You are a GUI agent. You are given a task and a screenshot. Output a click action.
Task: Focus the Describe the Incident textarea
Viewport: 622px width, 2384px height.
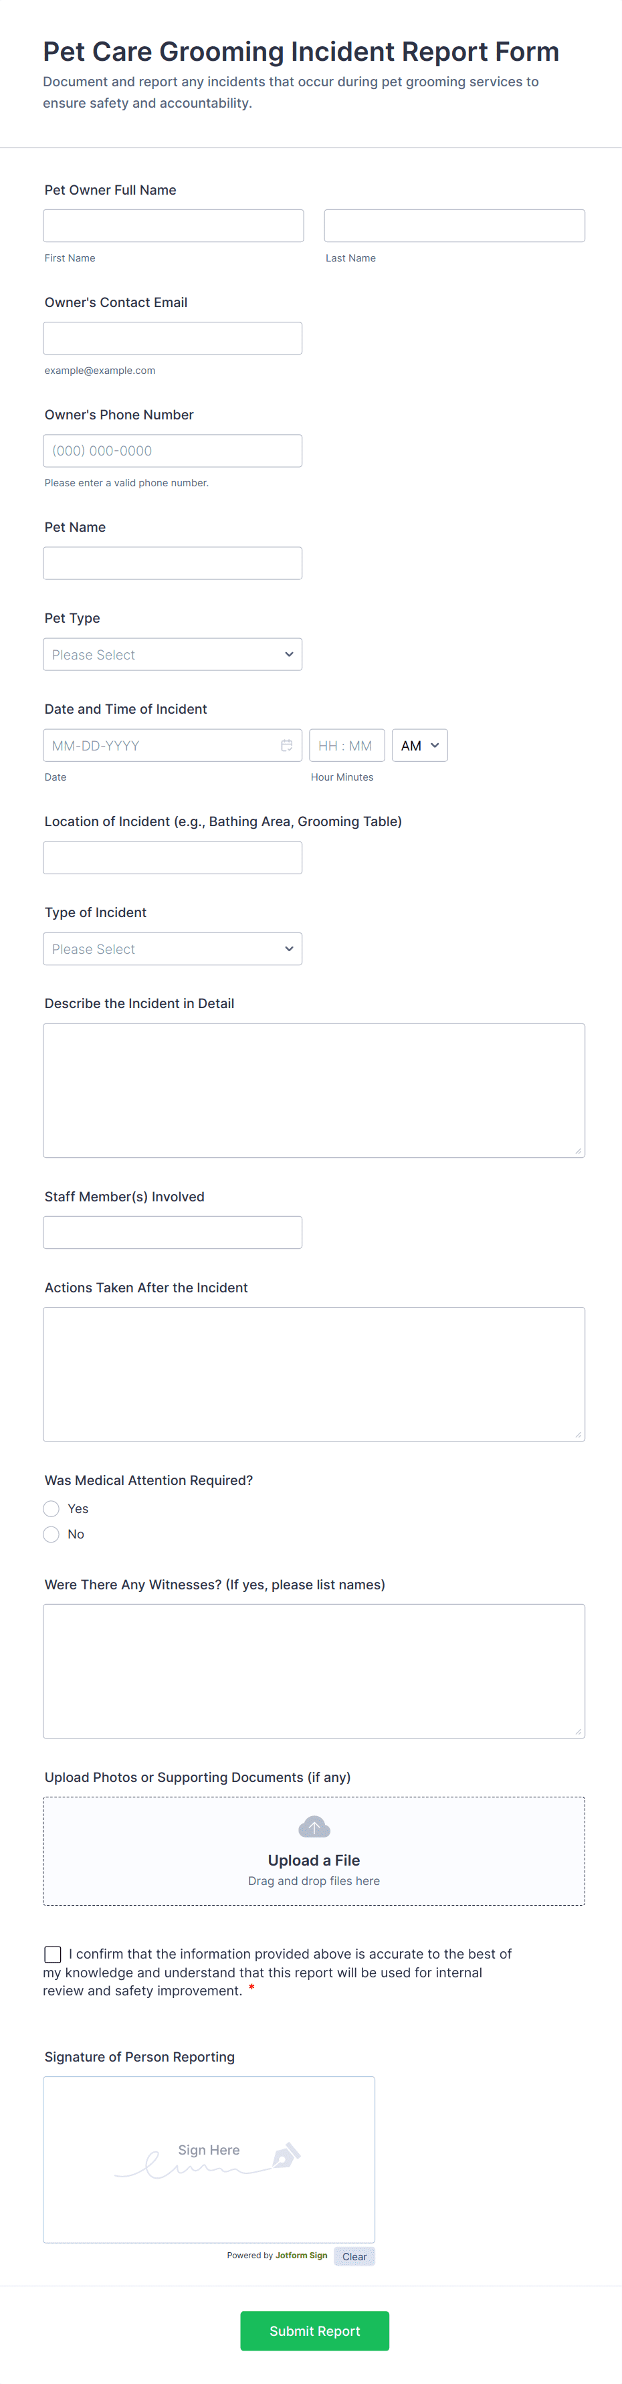(314, 1090)
